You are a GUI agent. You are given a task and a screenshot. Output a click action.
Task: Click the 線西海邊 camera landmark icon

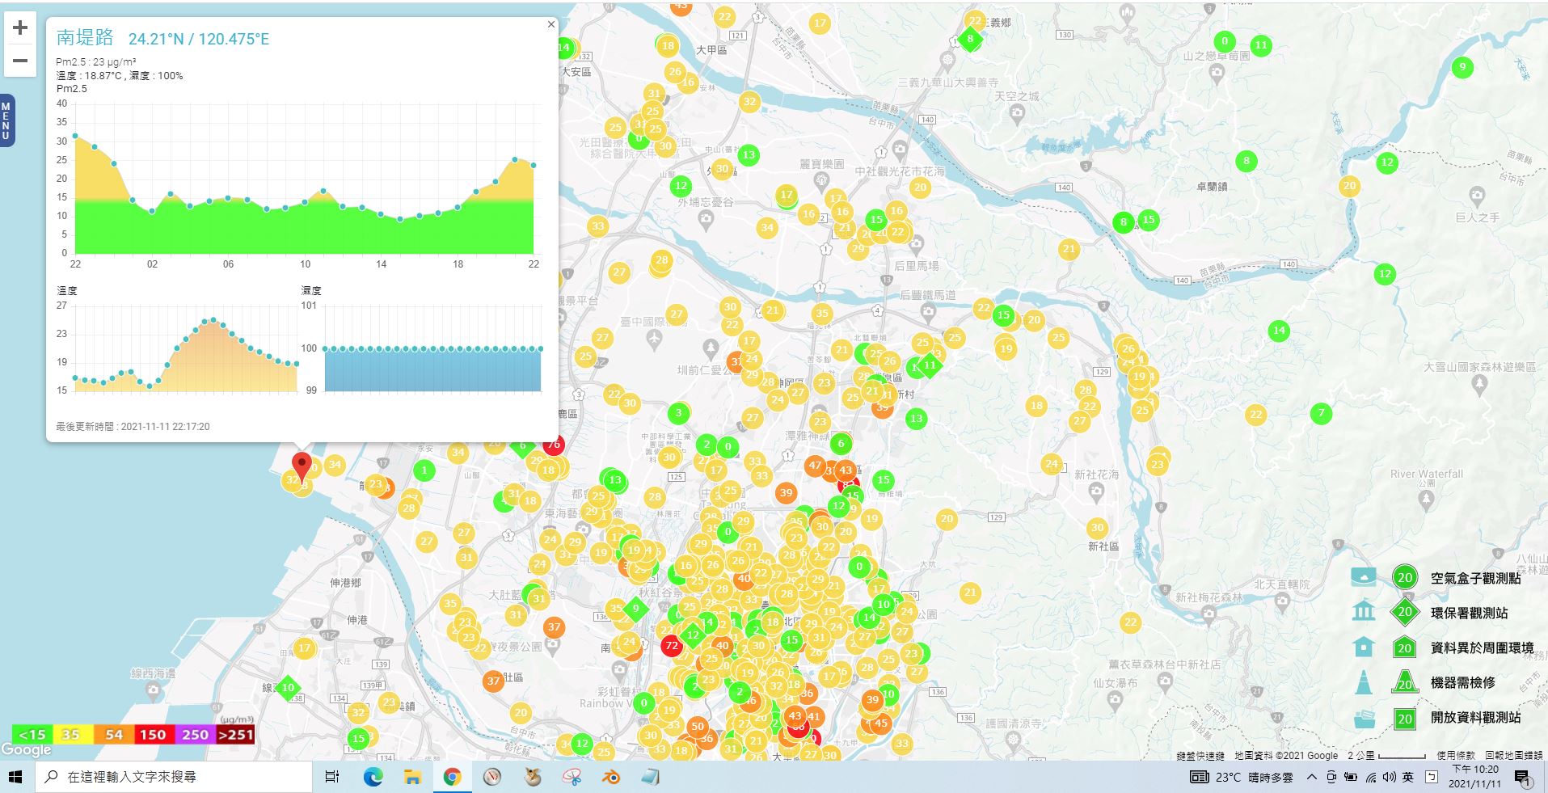[x=154, y=691]
